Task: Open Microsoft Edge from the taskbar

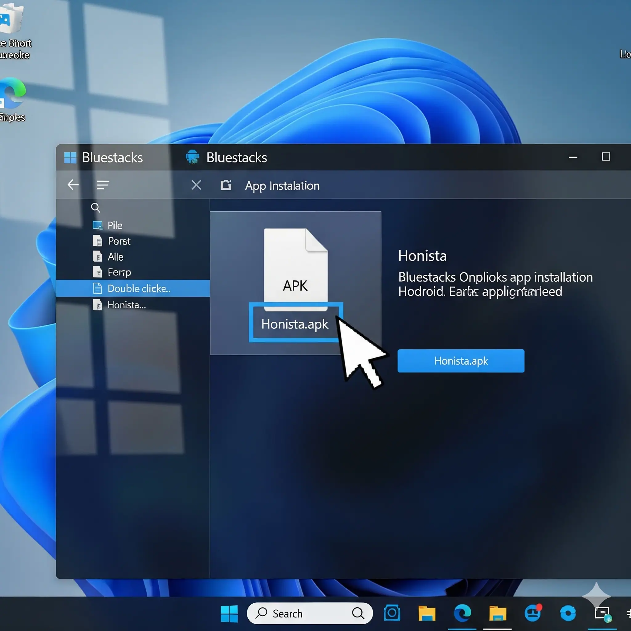Action: [462, 613]
